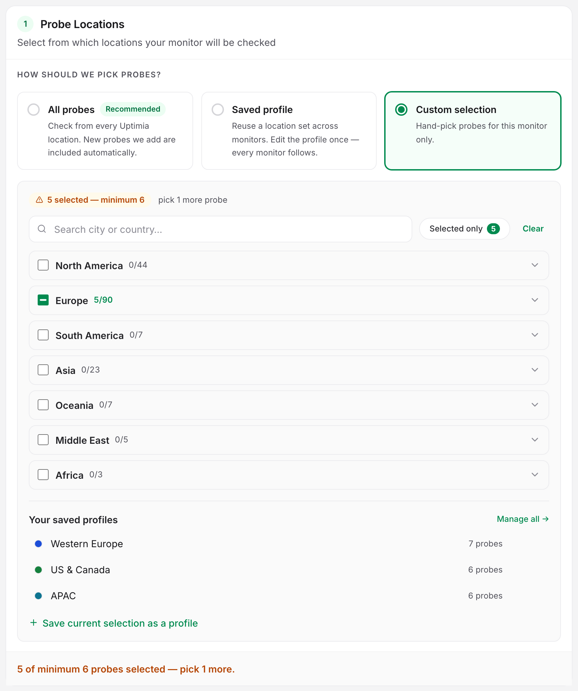Expand the Europe region chevron

(x=535, y=300)
